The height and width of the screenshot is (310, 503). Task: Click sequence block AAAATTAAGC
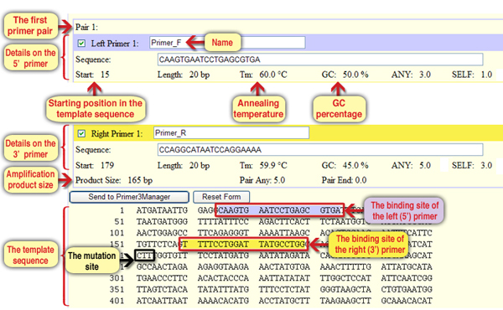pos(284,233)
